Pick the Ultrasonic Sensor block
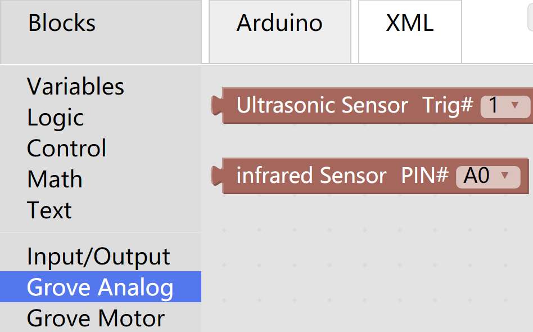This screenshot has width=533, height=332. (322, 106)
